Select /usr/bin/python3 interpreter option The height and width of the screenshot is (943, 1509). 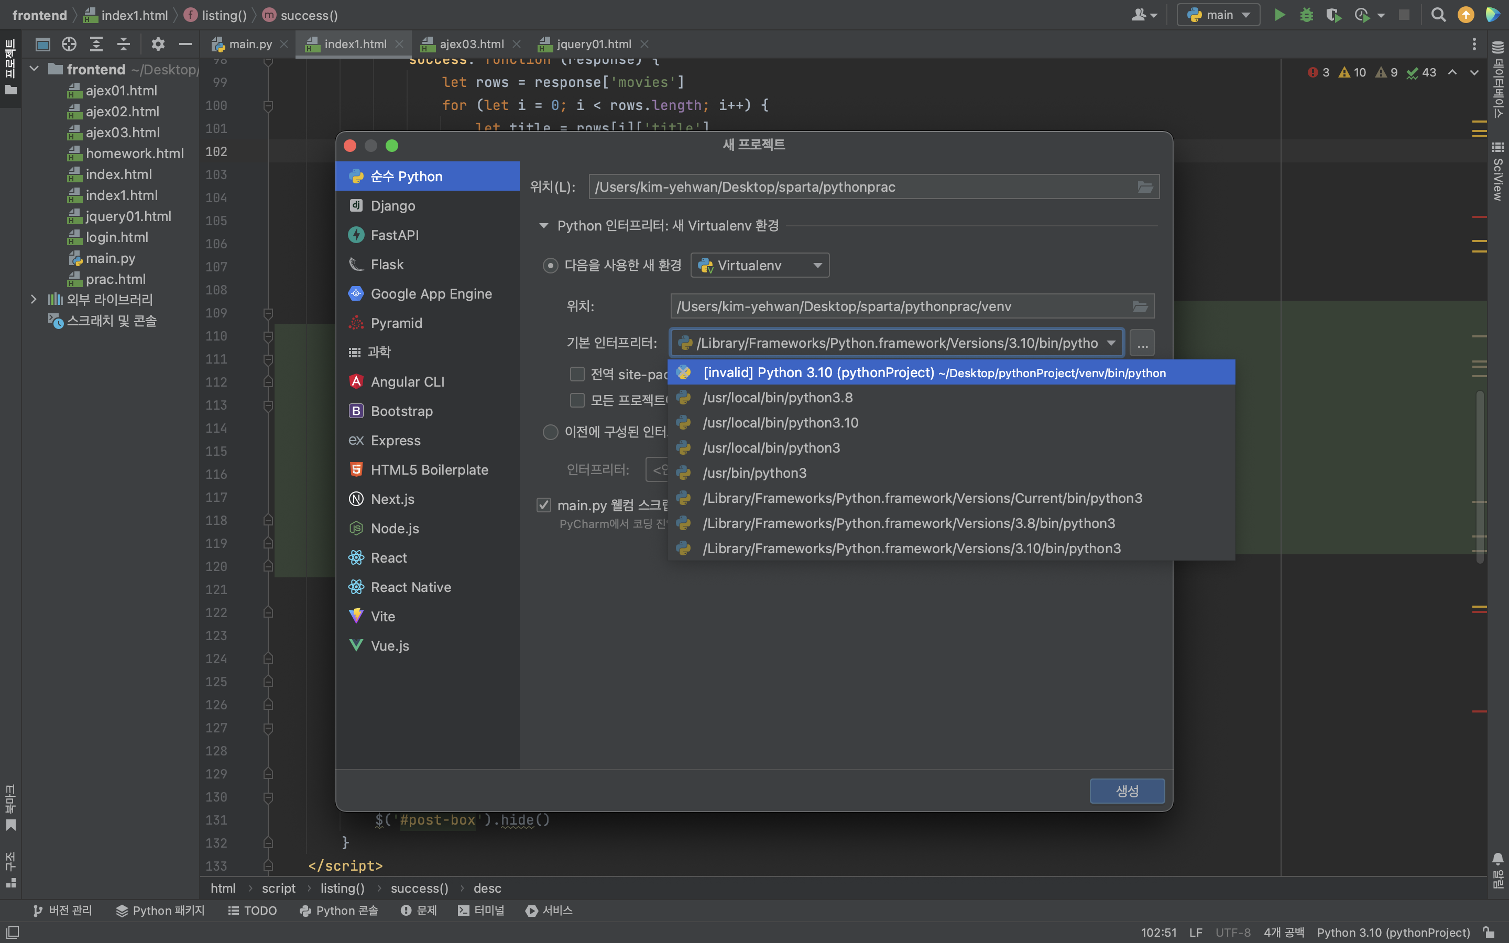coord(951,474)
